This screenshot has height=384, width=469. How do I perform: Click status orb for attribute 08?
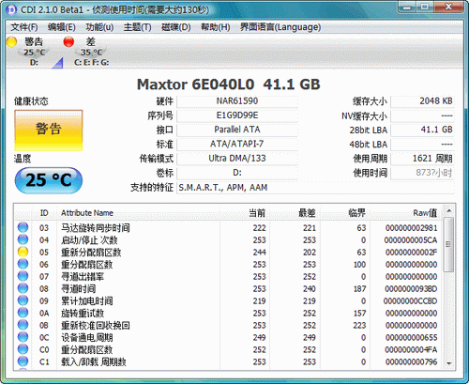point(23,288)
